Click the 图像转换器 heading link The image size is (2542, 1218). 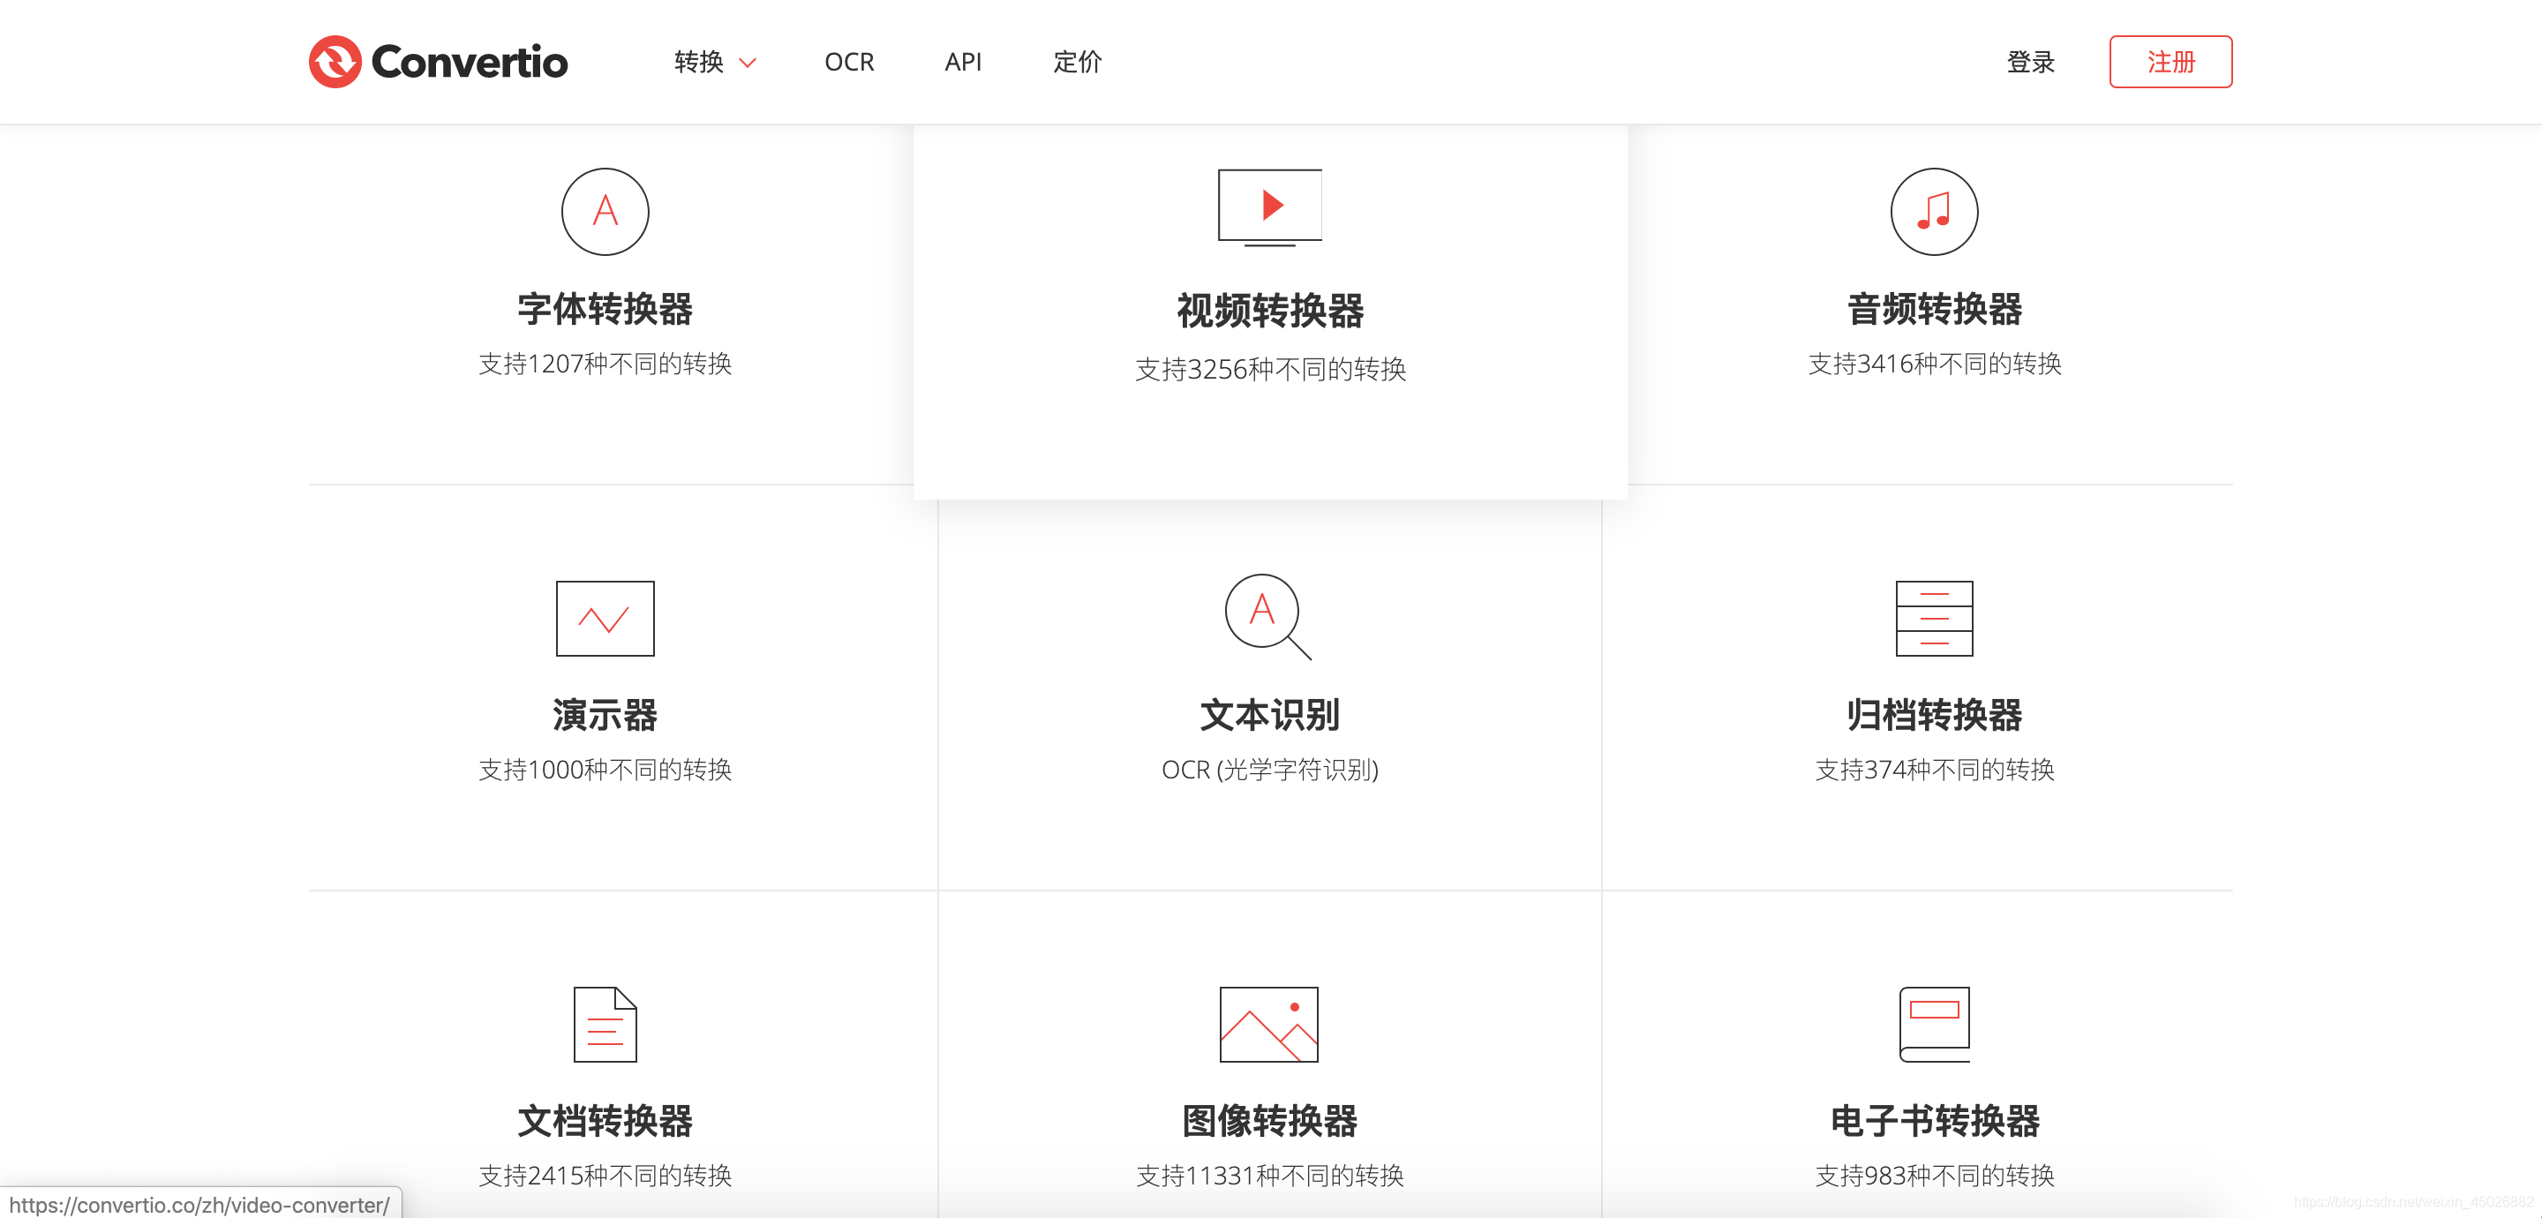pyautogui.click(x=1269, y=1121)
